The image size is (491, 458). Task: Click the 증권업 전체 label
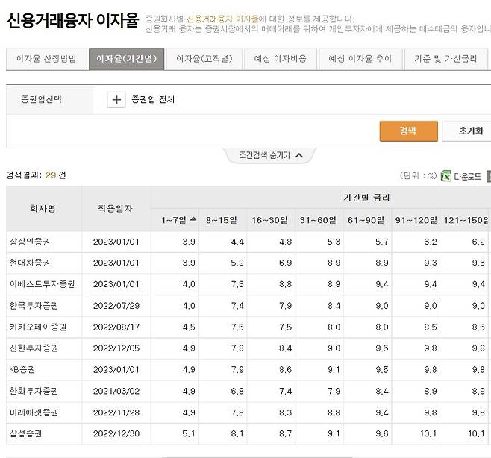(x=153, y=99)
